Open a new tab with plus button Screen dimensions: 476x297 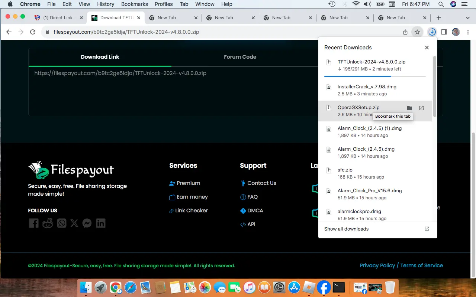click(439, 17)
